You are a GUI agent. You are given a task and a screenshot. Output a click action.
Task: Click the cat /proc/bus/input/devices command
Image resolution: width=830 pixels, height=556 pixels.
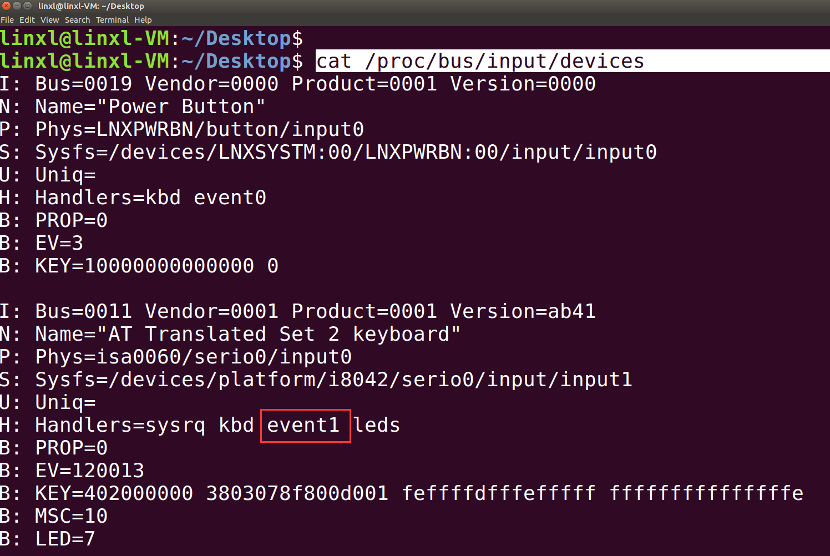(479, 61)
